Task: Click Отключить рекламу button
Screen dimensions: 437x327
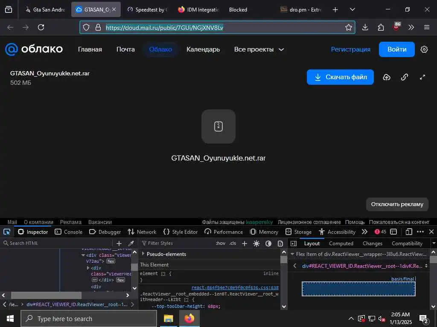Action: pyautogui.click(x=397, y=204)
